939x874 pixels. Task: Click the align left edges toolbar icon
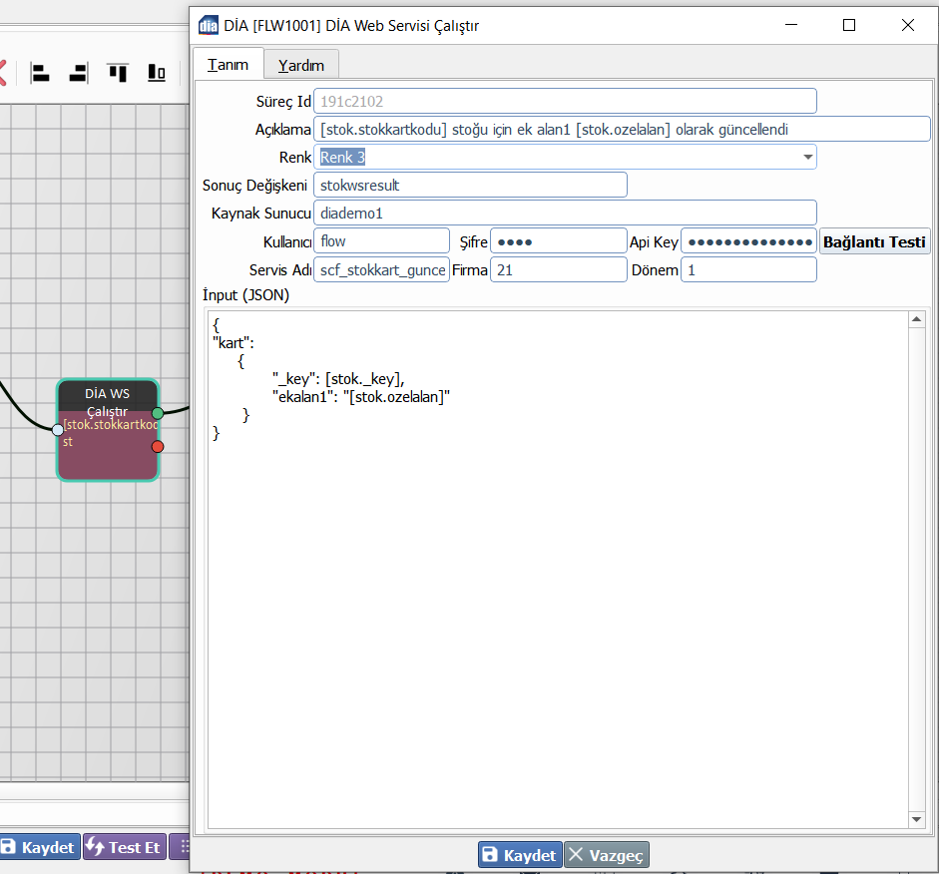[x=40, y=72]
